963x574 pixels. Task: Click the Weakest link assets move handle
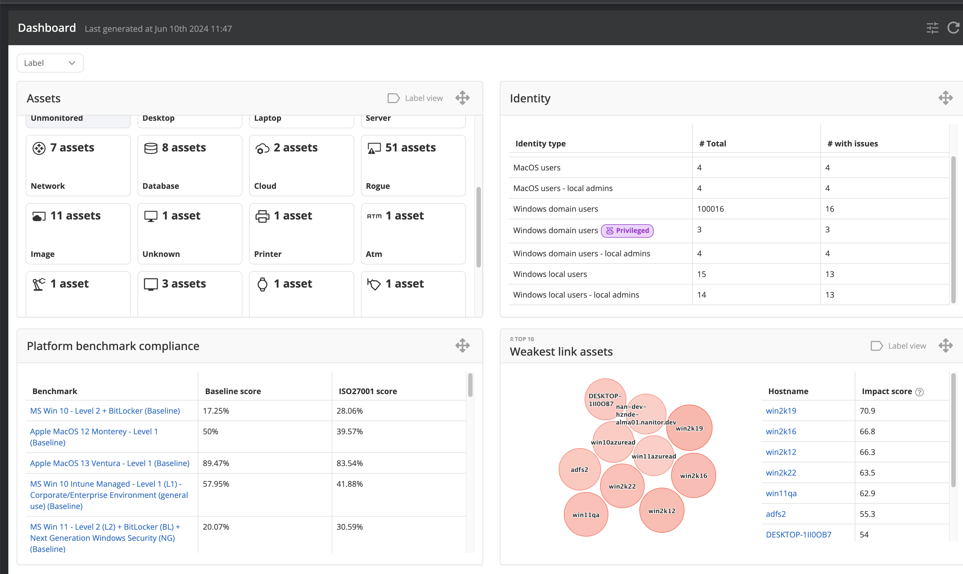pos(945,345)
